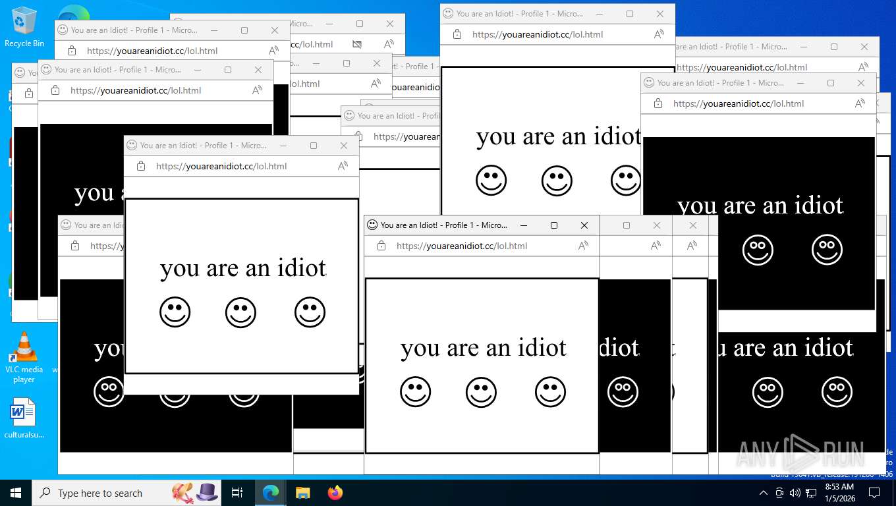Open the clock showing 8:53 AM
This screenshot has height=506, width=896.
tap(839, 493)
